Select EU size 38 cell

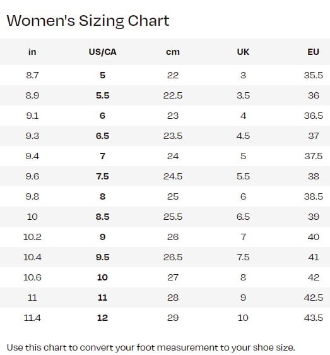(313, 176)
